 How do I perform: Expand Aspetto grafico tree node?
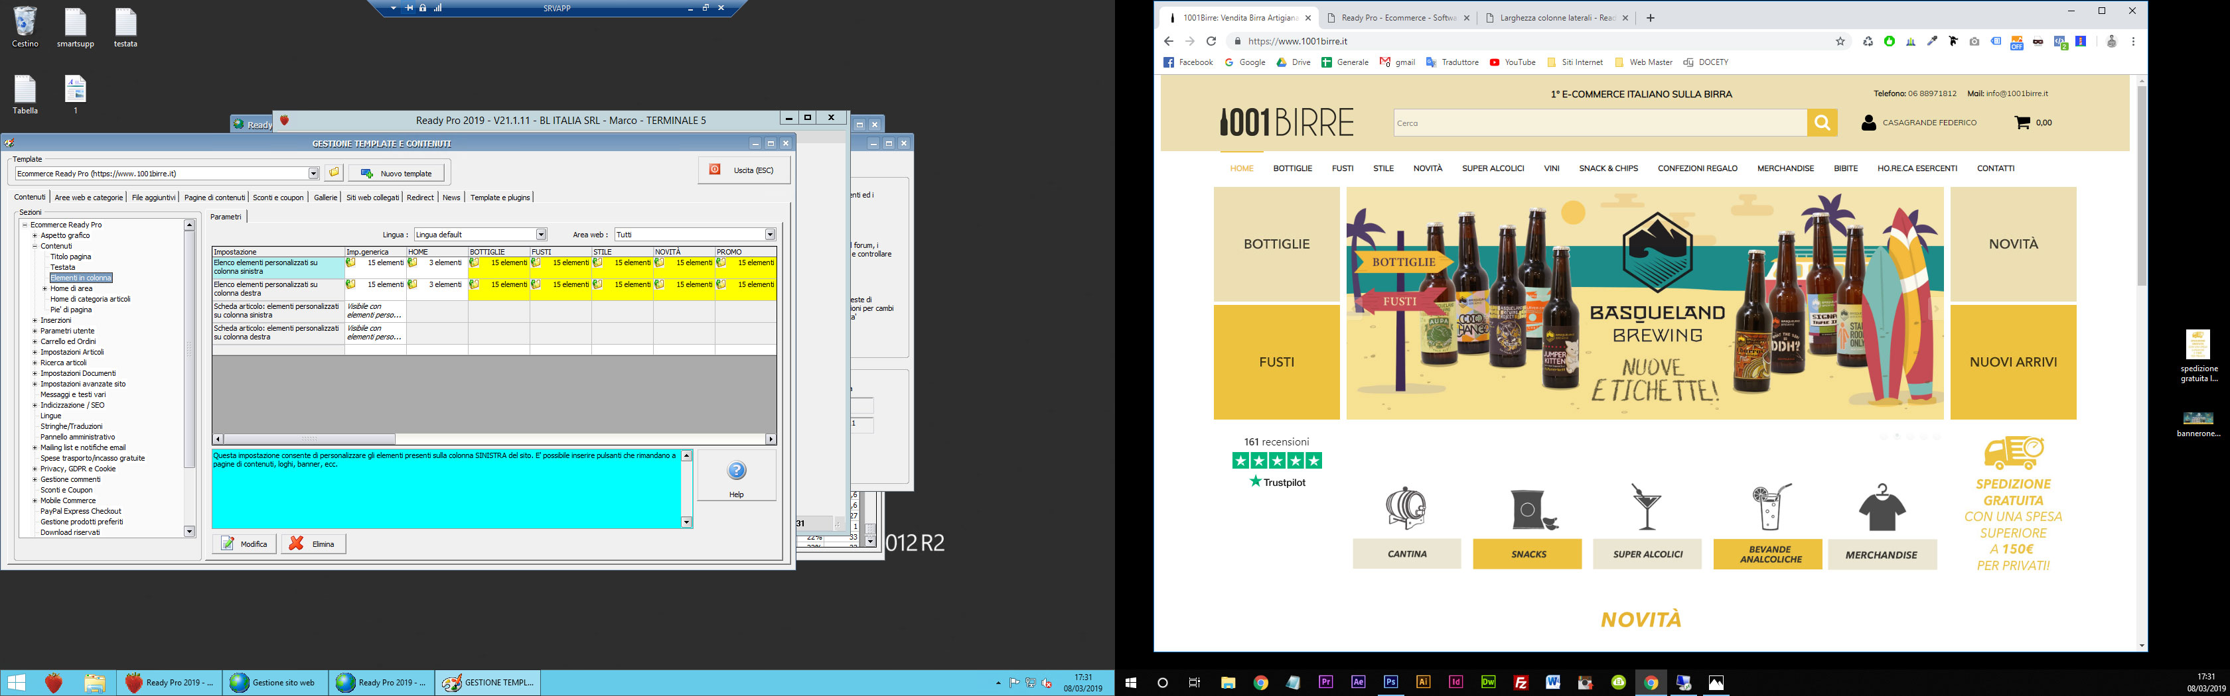35,235
